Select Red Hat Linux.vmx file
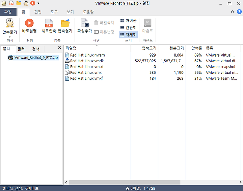 tap(86, 72)
